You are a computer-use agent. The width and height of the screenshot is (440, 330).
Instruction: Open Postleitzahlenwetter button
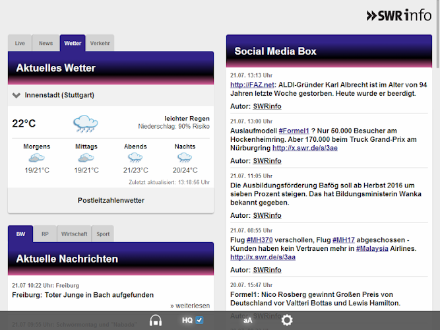(111, 201)
